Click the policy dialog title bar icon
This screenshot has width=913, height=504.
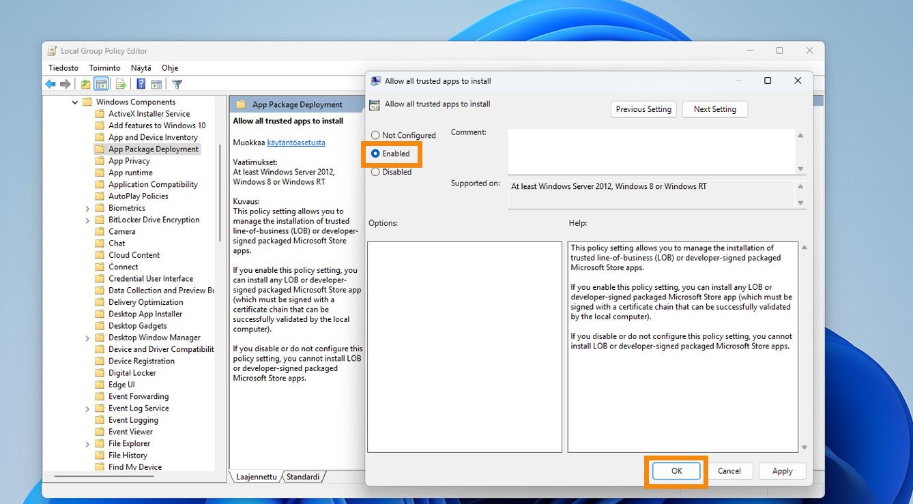(375, 80)
